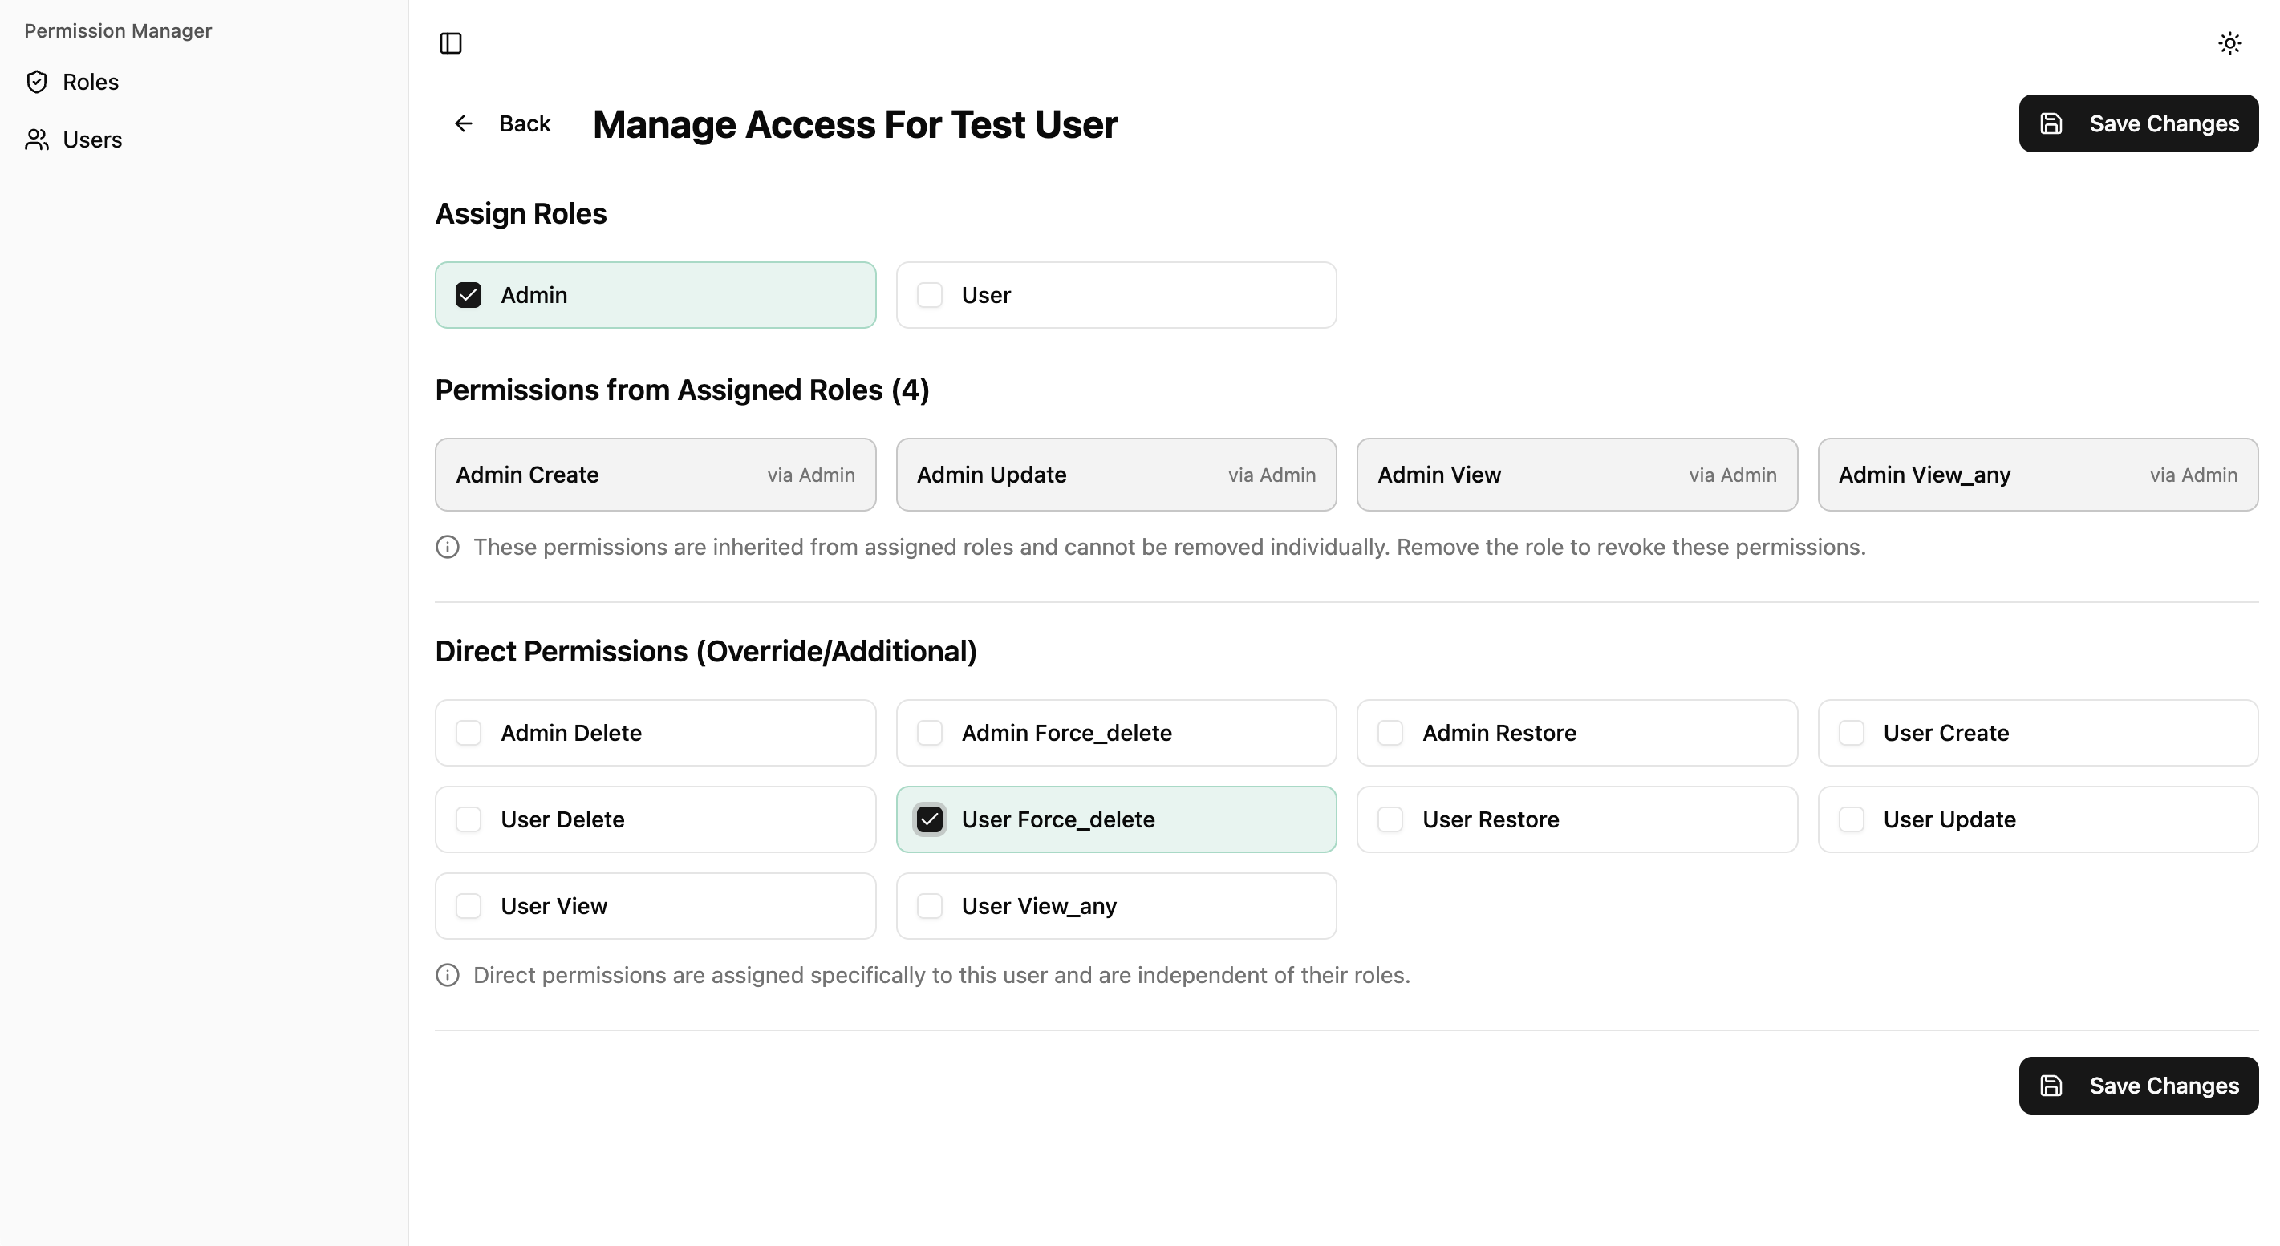This screenshot has width=2280, height=1246.
Task: Click the Users icon in sidebar
Action: [36, 139]
